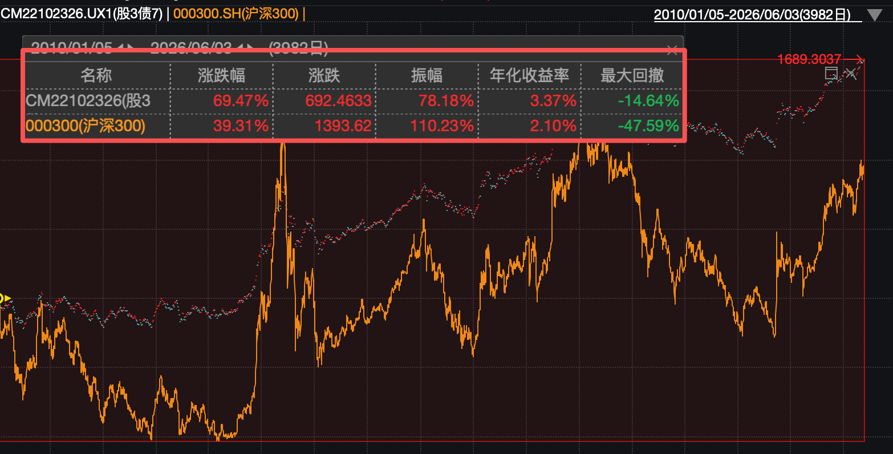Click the 692.4633 cell
The image size is (893, 454).
pyautogui.click(x=338, y=101)
